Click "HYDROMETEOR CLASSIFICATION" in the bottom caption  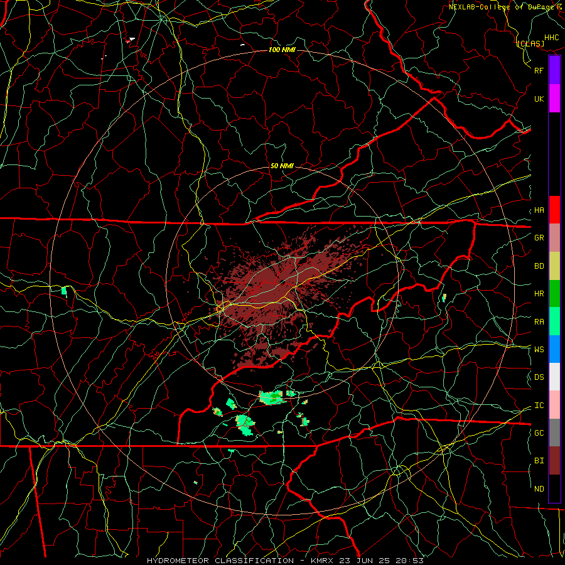[x=220, y=561]
